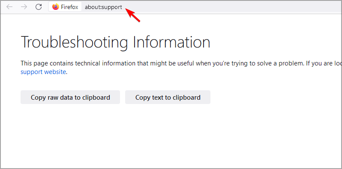Copy text to clipboard

[168, 97]
